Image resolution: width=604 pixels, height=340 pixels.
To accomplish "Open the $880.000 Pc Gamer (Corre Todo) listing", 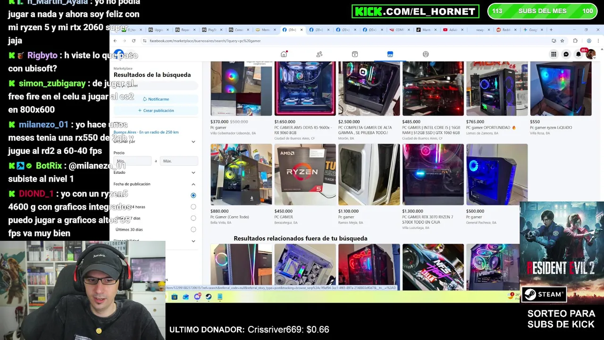I will [241, 175].
